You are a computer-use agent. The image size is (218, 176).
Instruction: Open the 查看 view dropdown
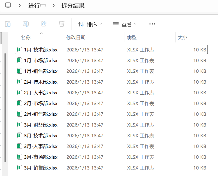tap(125, 24)
